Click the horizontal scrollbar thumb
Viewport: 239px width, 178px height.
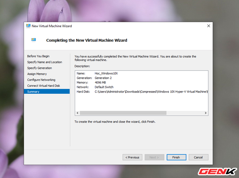coord(123,113)
